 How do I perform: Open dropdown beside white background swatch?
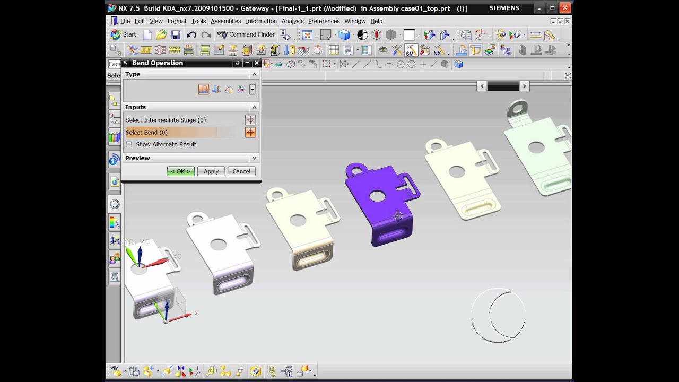coord(418,35)
